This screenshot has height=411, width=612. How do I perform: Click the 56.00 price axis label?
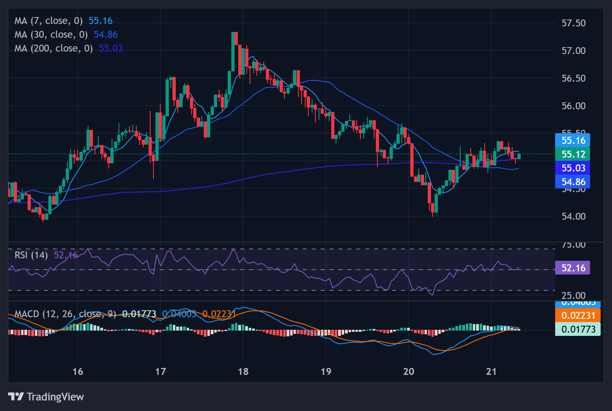coord(573,106)
